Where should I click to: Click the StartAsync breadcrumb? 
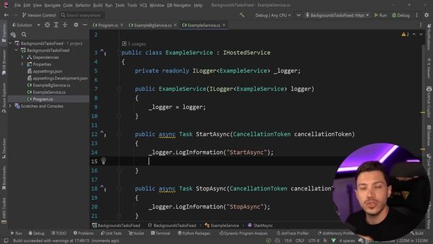click(260, 226)
